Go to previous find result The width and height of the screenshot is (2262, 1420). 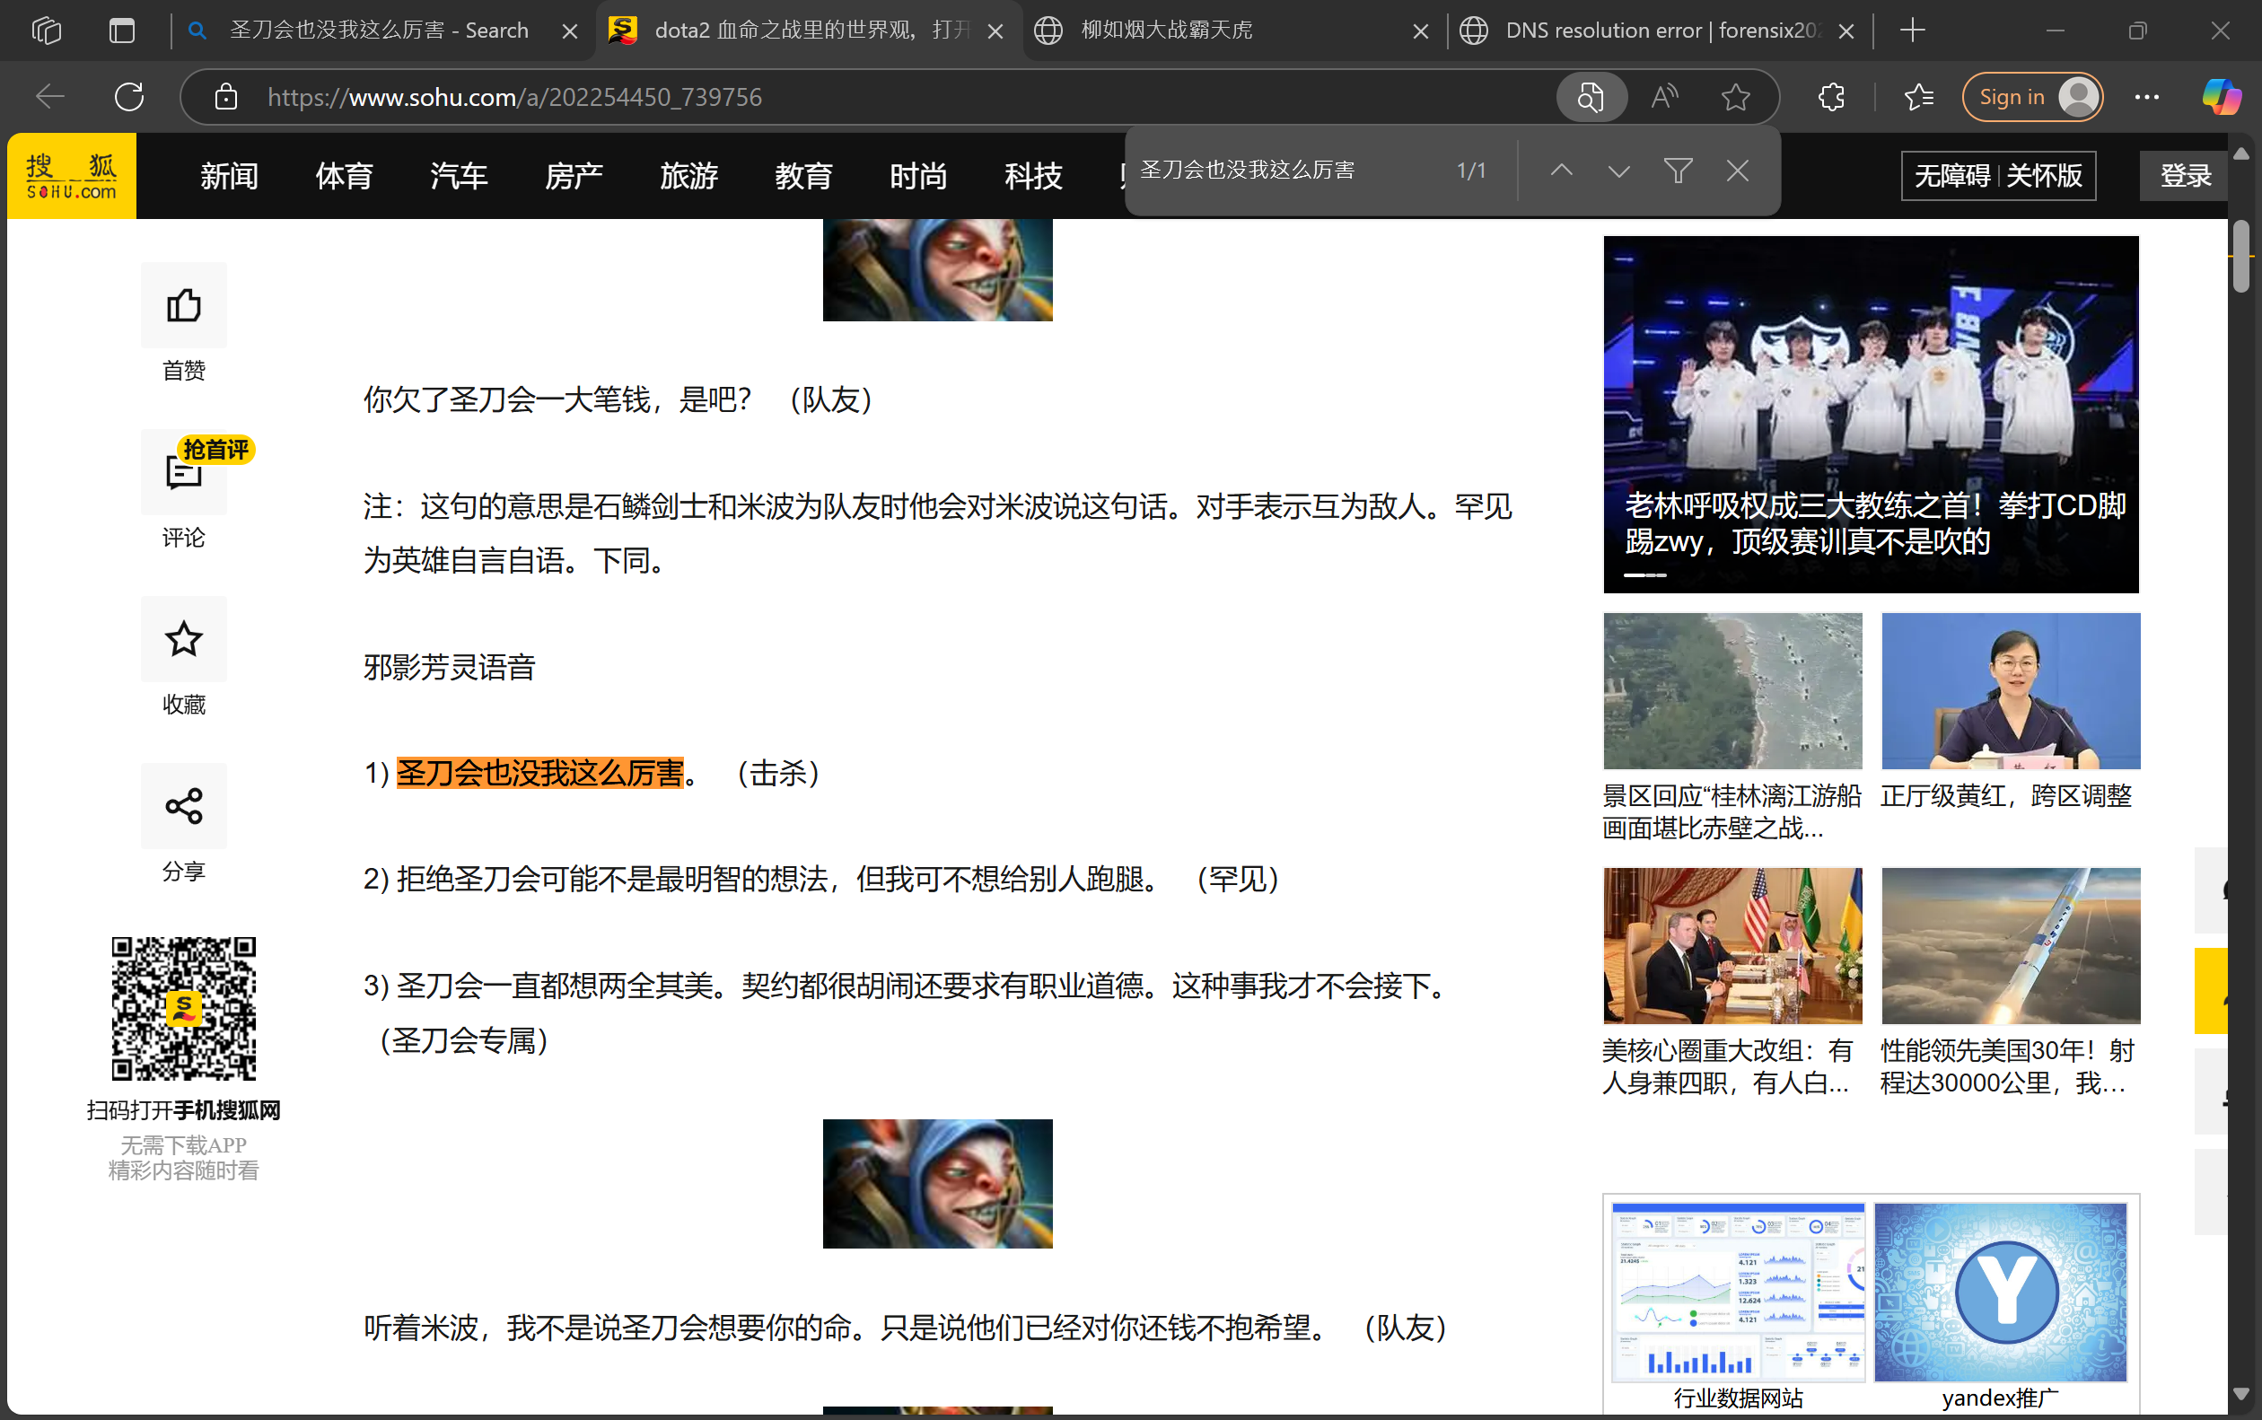(x=1562, y=170)
